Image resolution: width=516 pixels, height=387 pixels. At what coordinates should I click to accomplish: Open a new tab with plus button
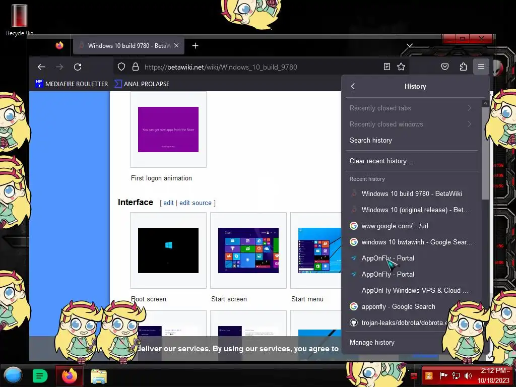(195, 46)
